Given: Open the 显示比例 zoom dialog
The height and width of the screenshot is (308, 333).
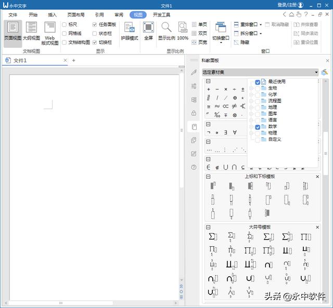Looking at the screenshot, I should (x=166, y=31).
